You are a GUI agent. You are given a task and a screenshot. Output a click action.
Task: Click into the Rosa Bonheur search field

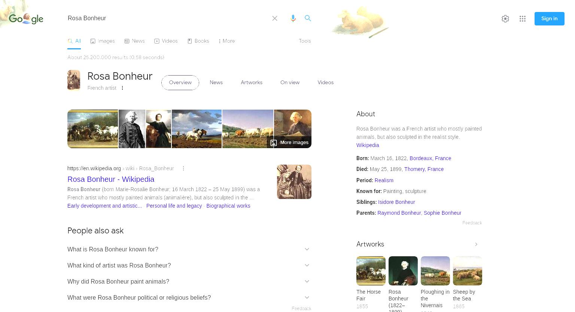click(167, 18)
